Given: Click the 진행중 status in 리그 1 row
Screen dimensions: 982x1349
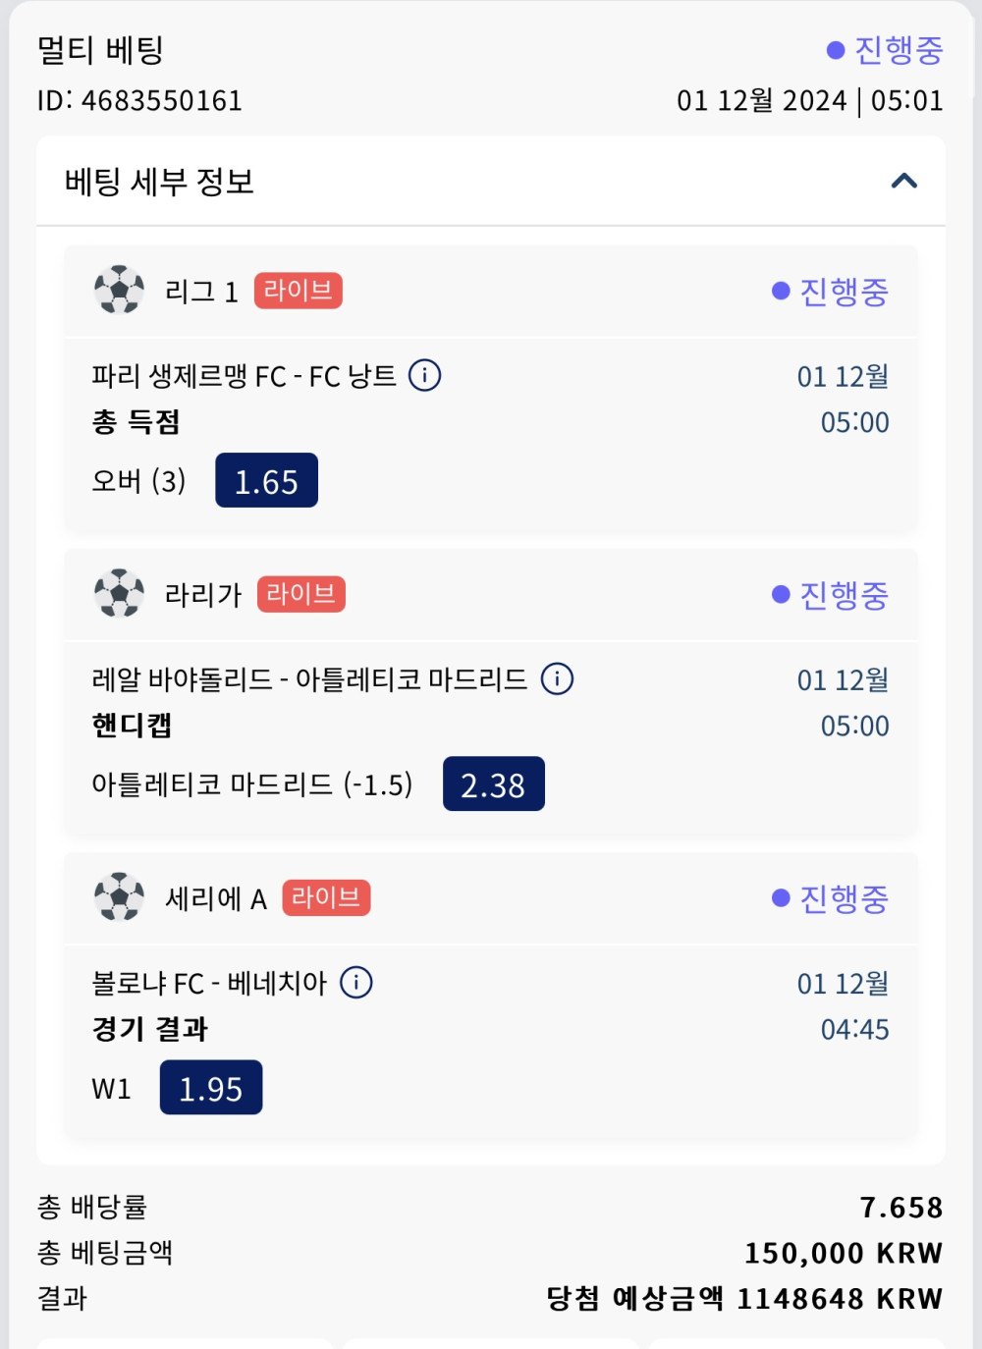Looking at the screenshot, I should point(831,291).
